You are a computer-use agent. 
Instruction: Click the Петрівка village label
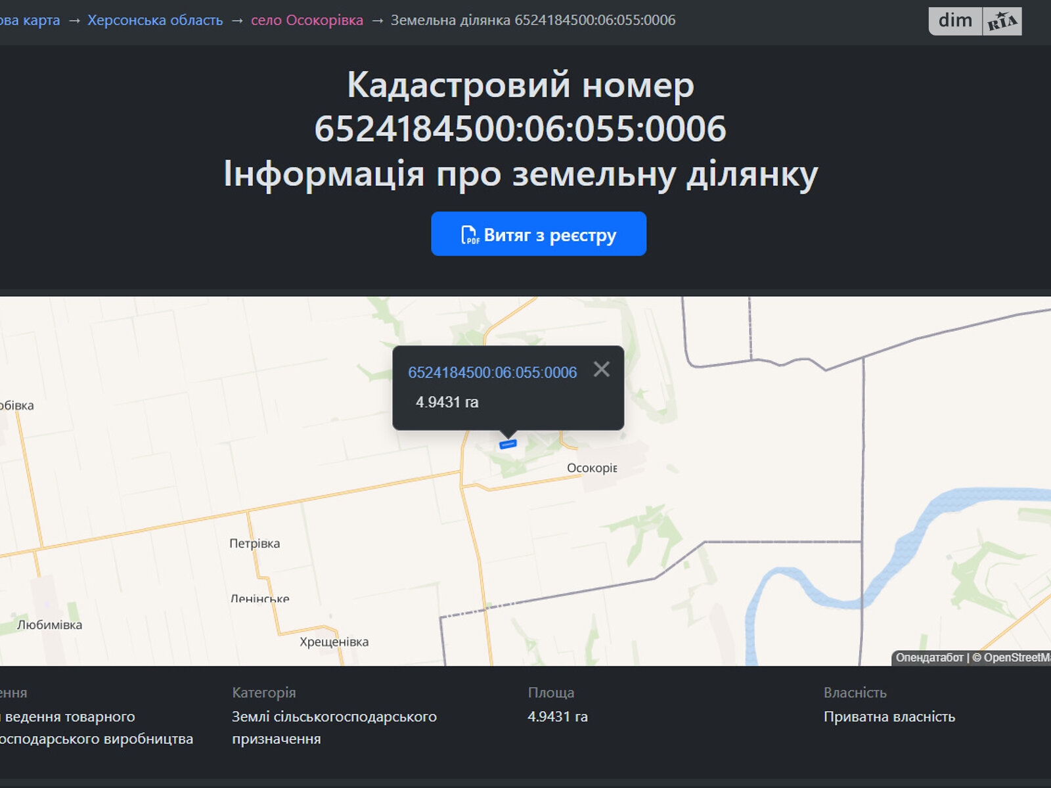click(256, 543)
